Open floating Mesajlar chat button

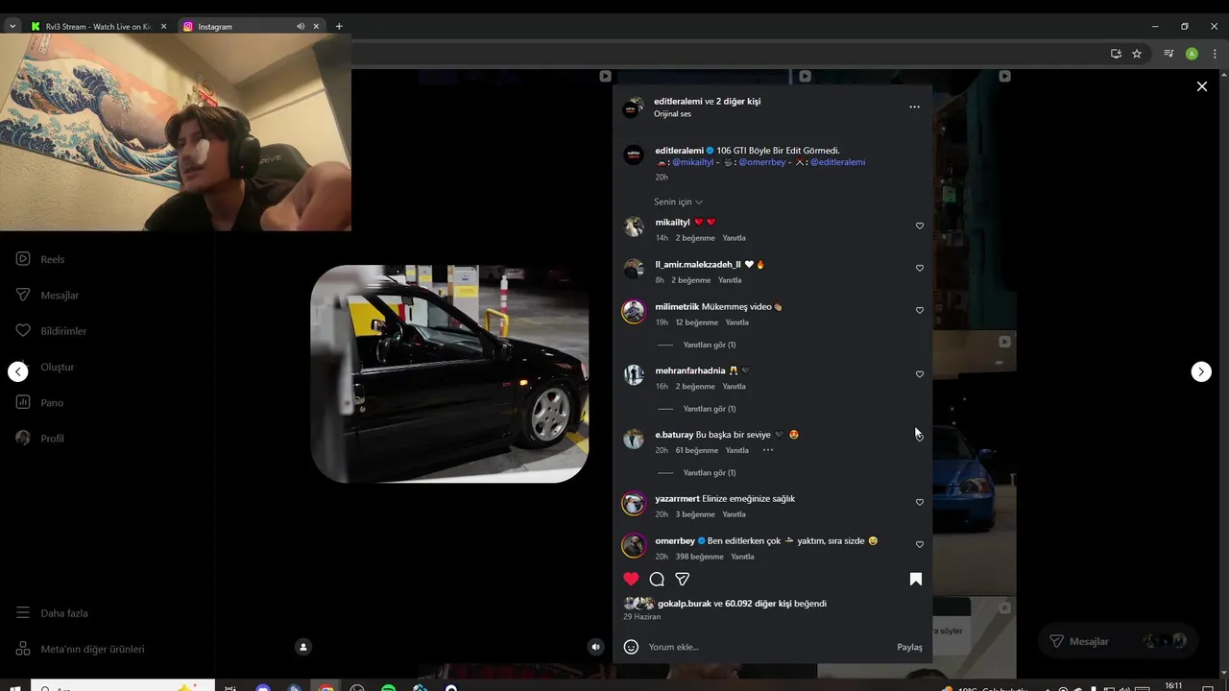(x=1119, y=641)
